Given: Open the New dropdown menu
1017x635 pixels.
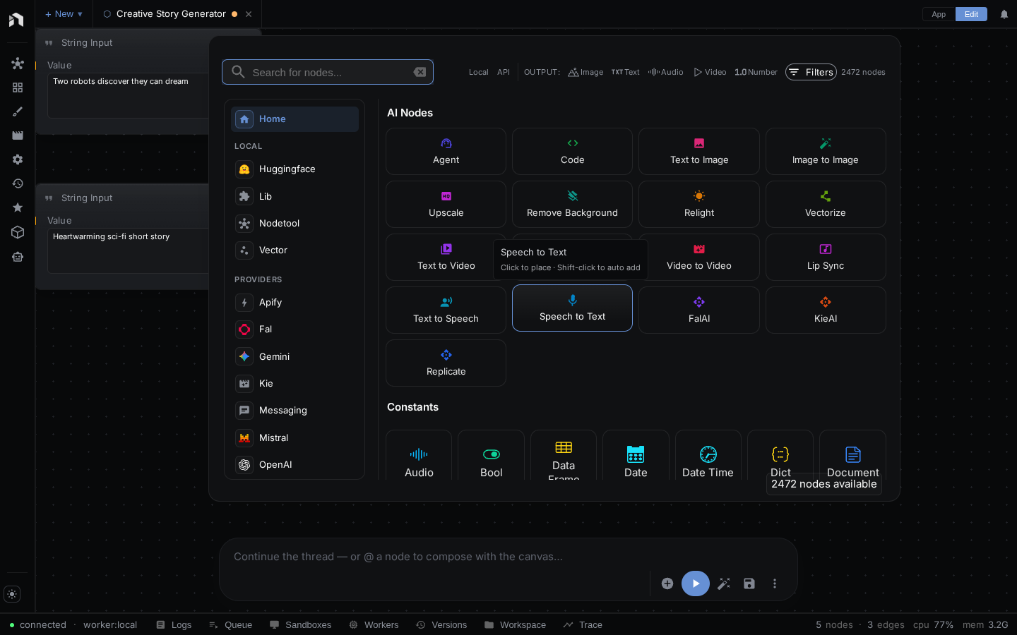Looking at the screenshot, I should point(64,14).
